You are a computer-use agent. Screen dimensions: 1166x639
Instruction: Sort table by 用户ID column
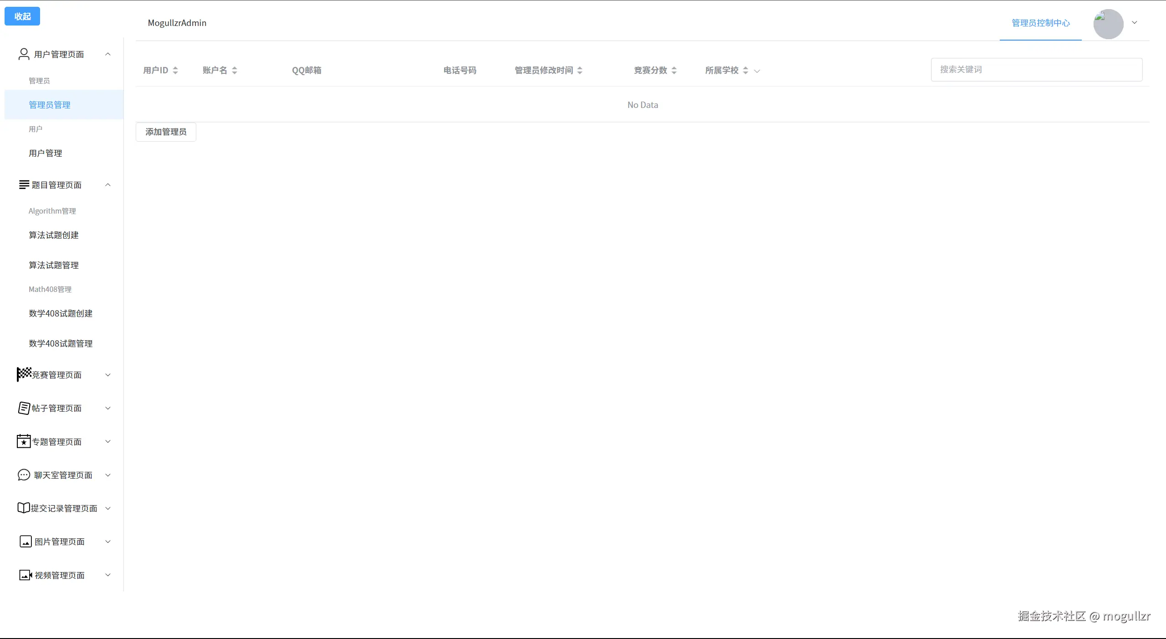coord(175,70)
